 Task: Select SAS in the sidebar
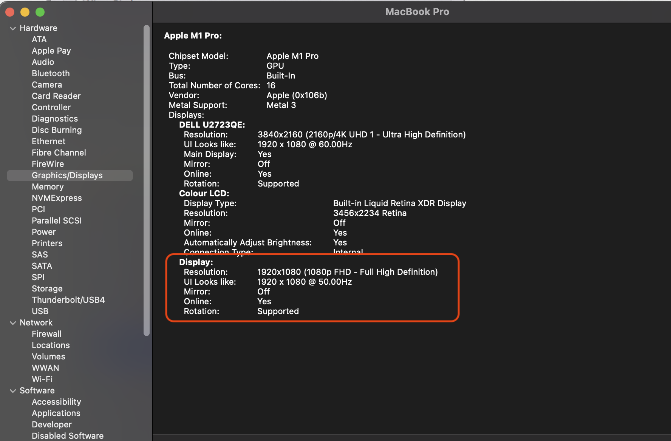point(40,255)
